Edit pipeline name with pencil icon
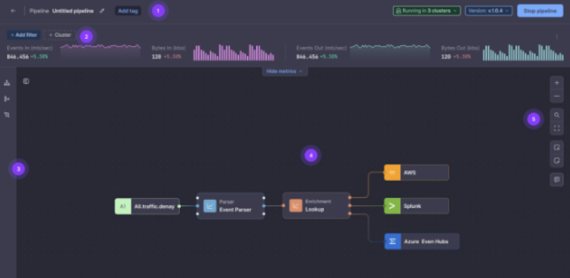Image resolution: width=570 pixels, height=278 pixels. 102,11
